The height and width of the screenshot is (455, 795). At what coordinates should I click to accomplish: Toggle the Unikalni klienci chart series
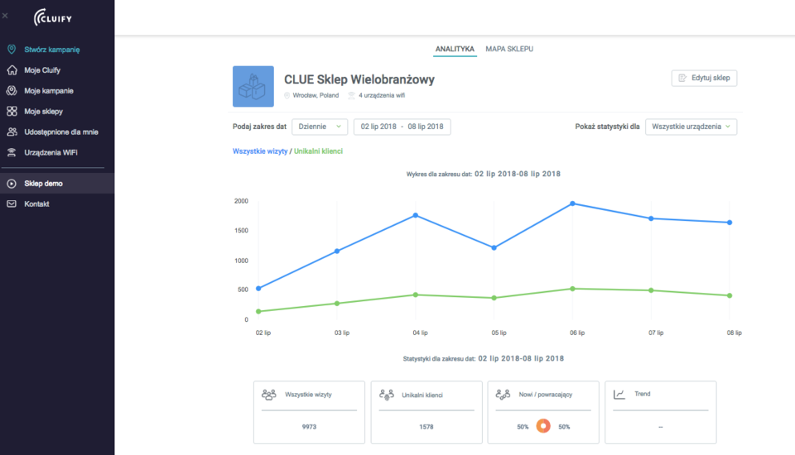tap(318, 151)
